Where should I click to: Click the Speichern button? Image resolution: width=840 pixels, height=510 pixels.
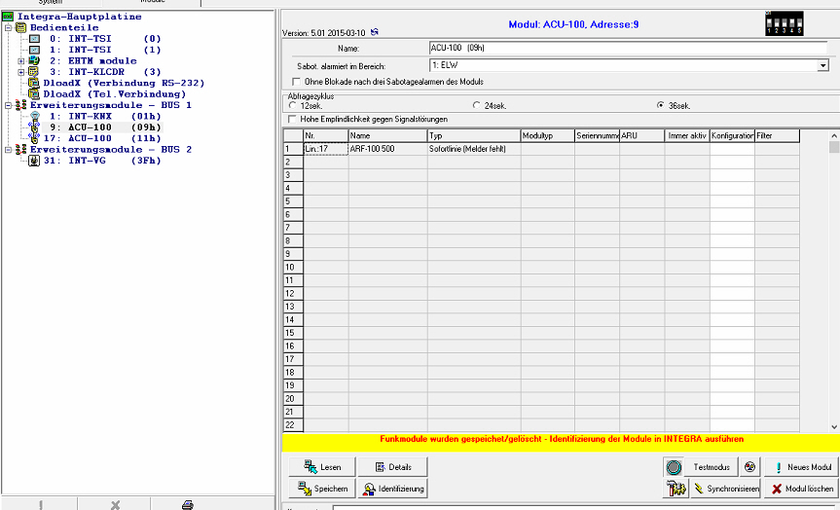pyautogui.click(x=322, y=489)
